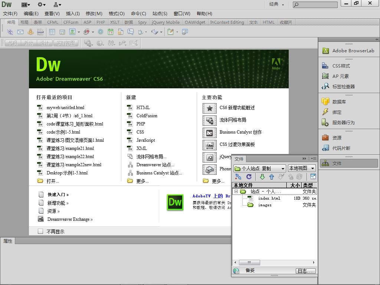Insert Div tag icon

click(x=62, y=32)
